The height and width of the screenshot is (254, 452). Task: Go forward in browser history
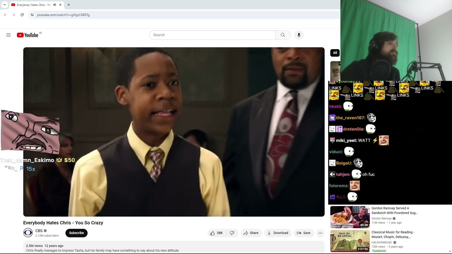[x=13, y=15]
